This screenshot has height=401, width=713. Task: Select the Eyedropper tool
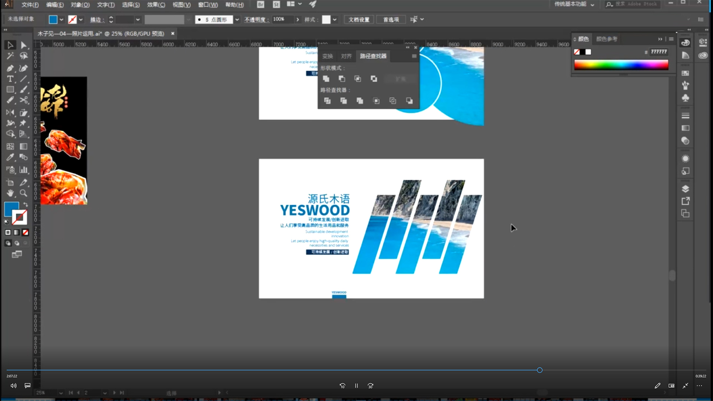[x=10, y=157]
